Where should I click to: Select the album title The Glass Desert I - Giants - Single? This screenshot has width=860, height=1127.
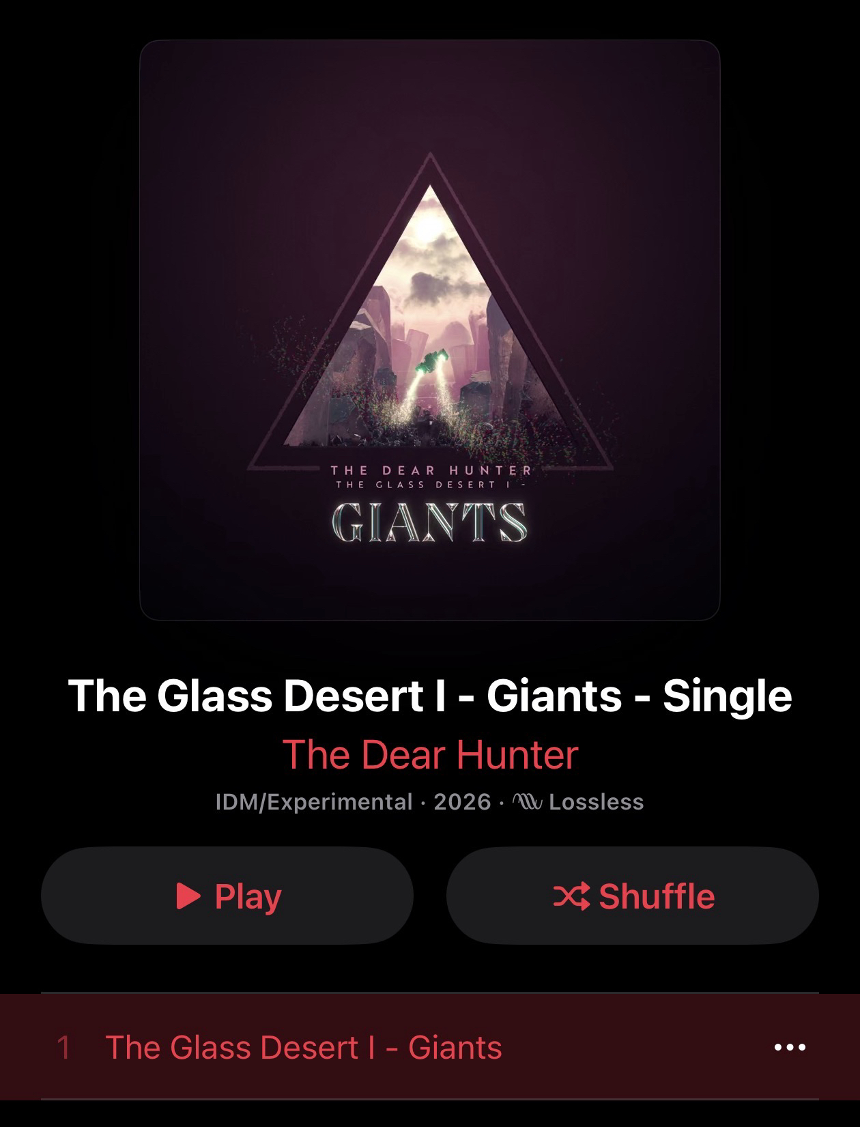[x=430, y=696]
